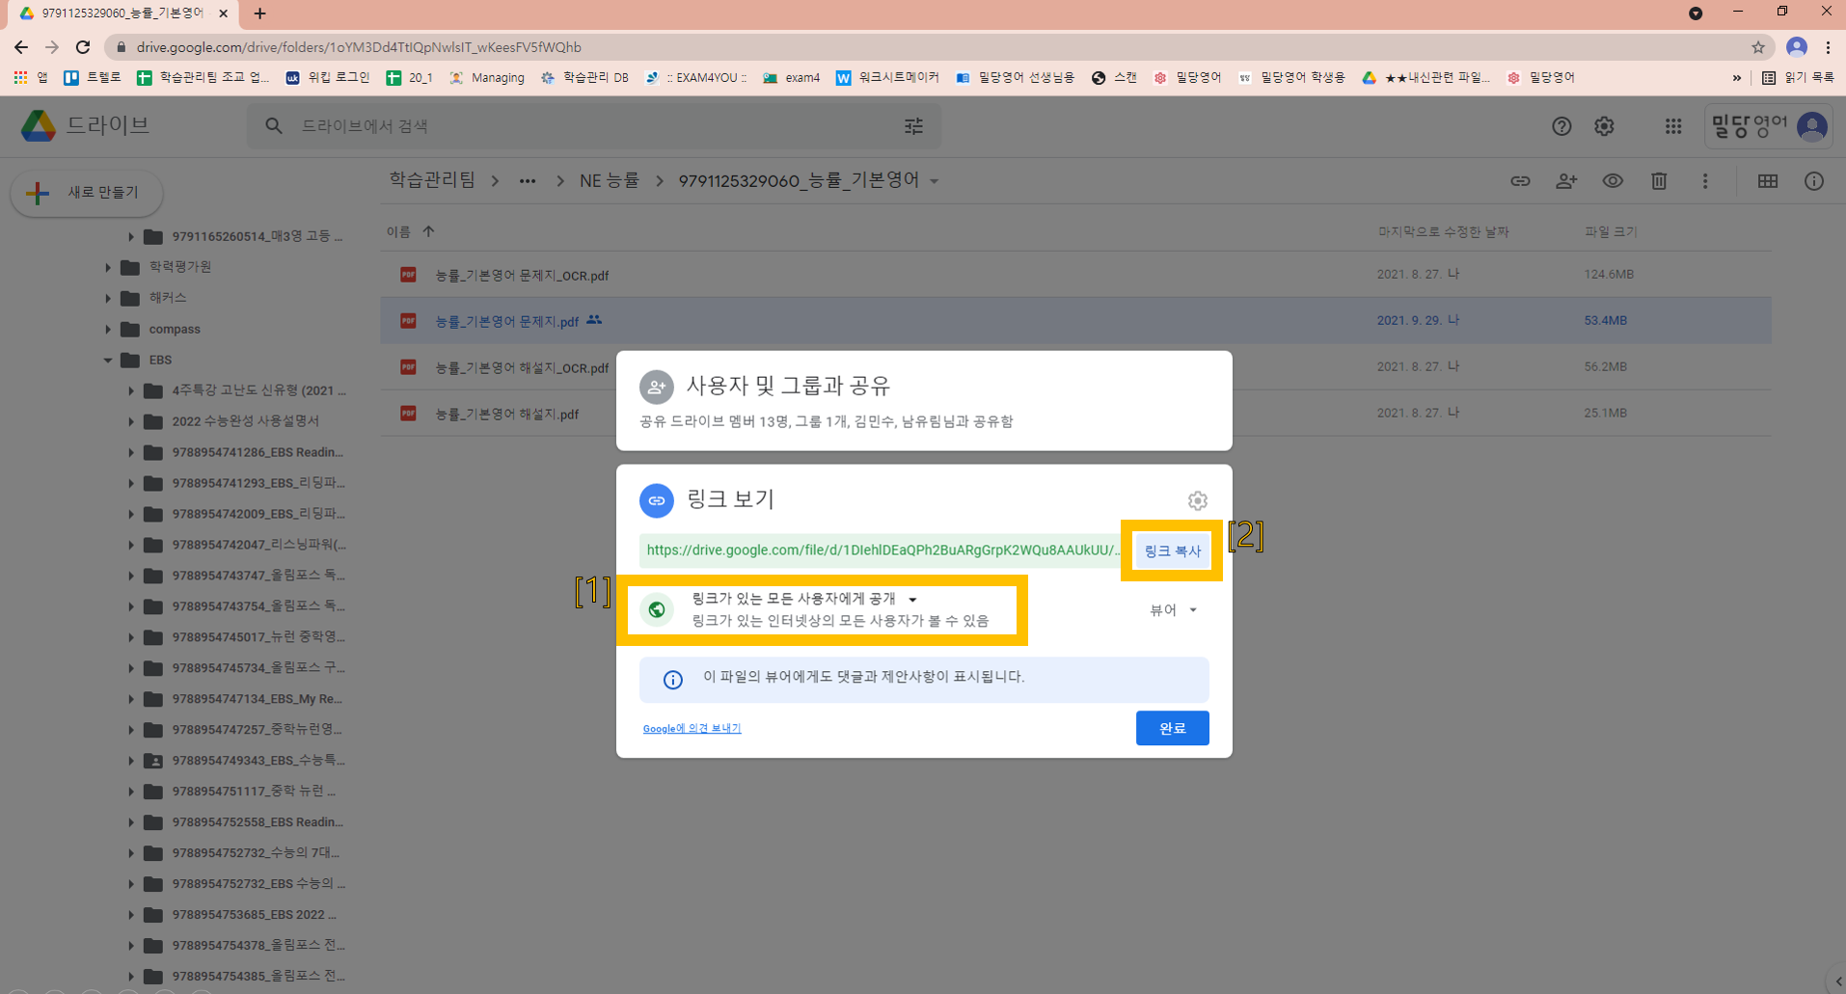Click the 링크 복사 button

pyautogui.click(x=1172, y=551)
